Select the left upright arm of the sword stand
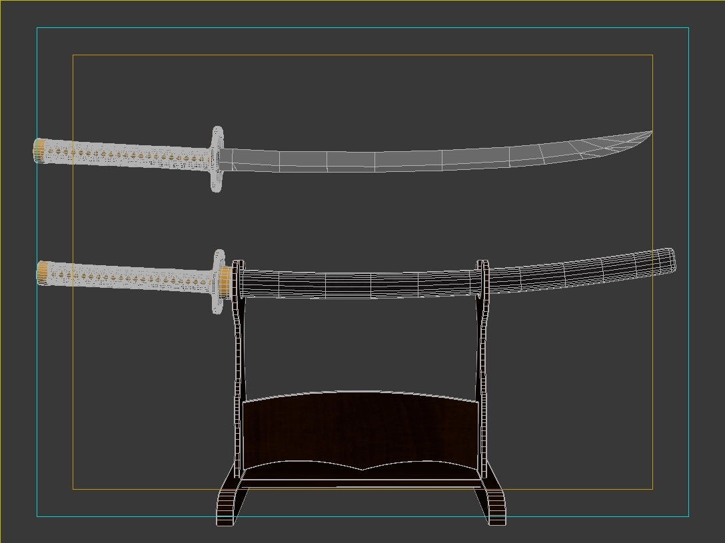 237,353
